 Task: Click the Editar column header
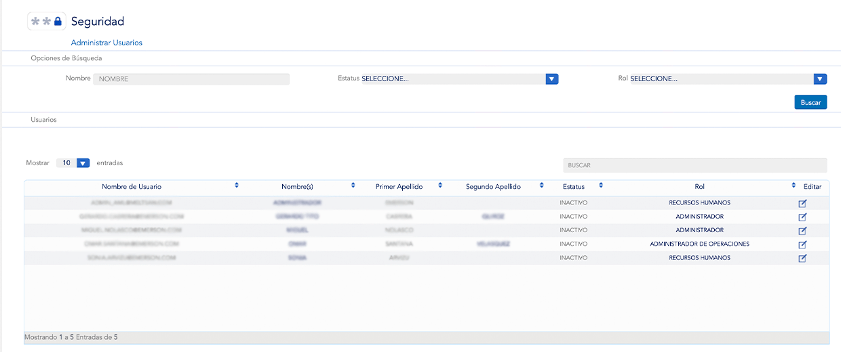coord(812,186)
